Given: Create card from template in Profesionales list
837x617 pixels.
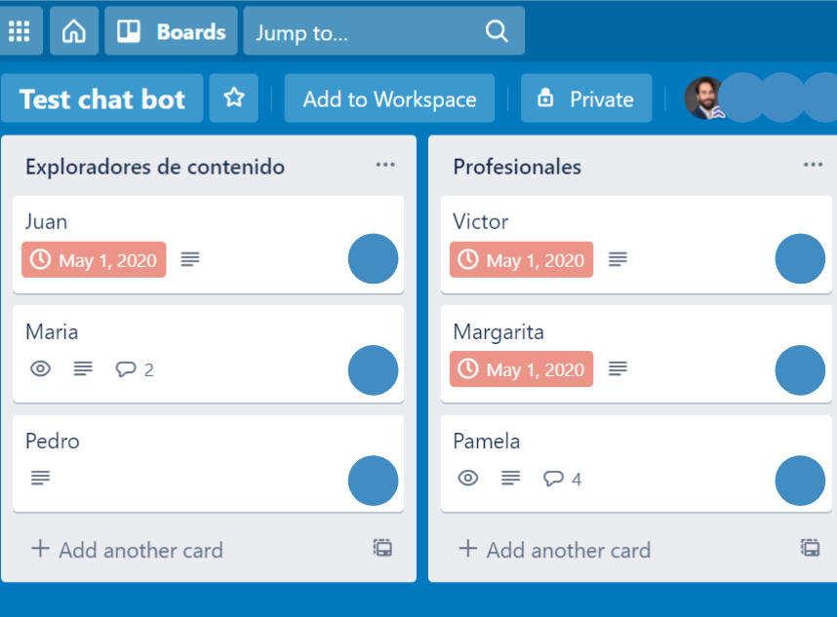Looking at the screenshot, I should point(810,548).
